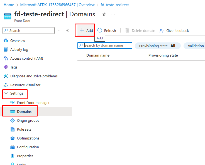
Task: Click the Activity log book icon
Action: click(x=6, y=49)
